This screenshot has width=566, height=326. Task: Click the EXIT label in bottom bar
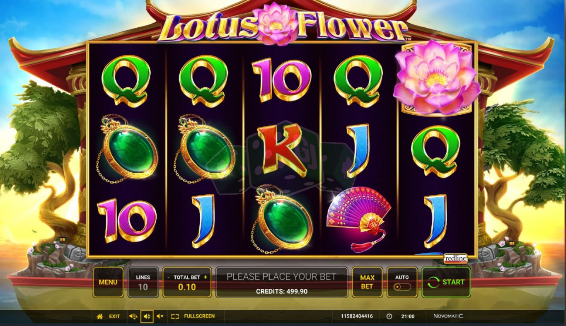pos(114,316)
